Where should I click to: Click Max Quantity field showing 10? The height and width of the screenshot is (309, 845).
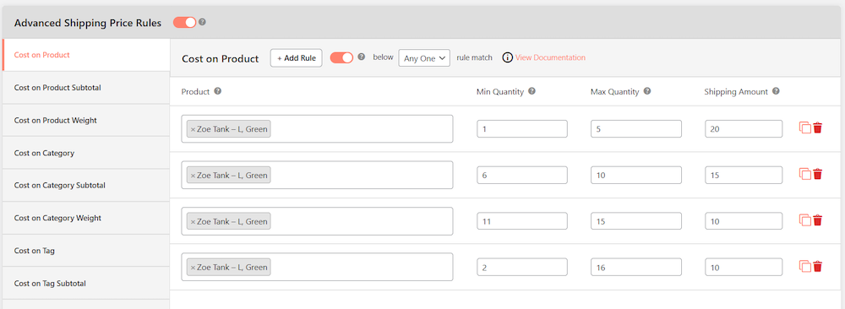[636, 175]
